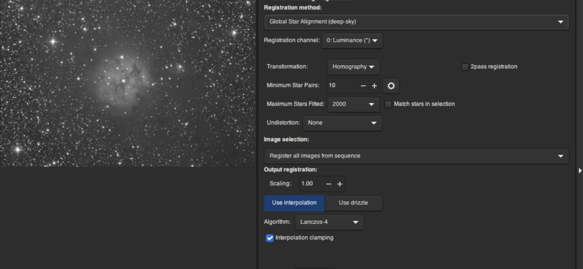
Task: Open Maximum Stars Fitted dropdown
Action: (x=353, y=104)
